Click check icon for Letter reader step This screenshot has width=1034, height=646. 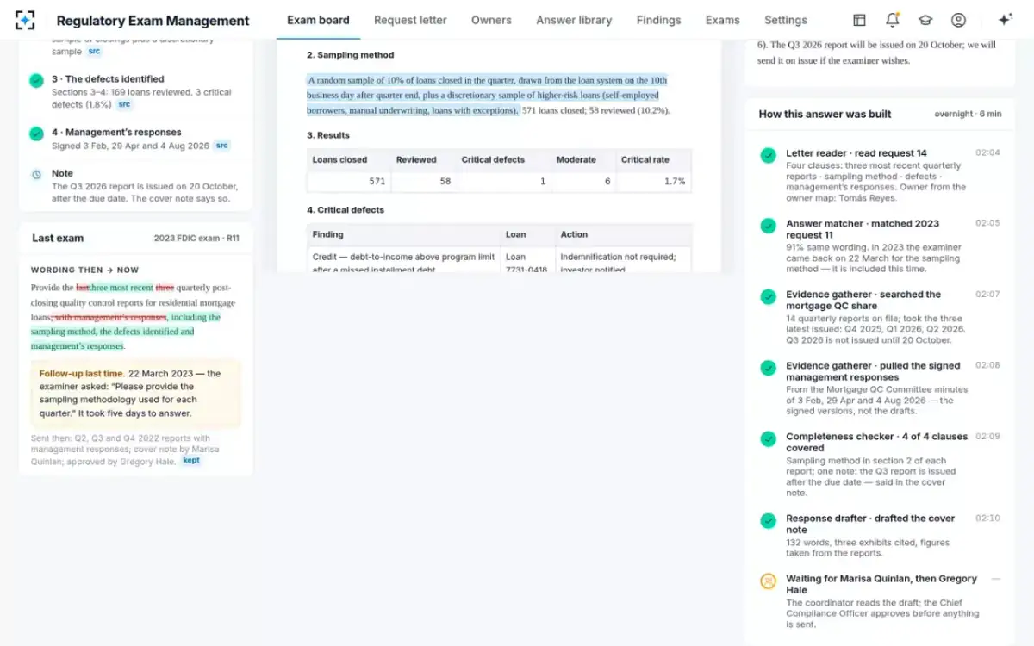[x=768, y=155]
